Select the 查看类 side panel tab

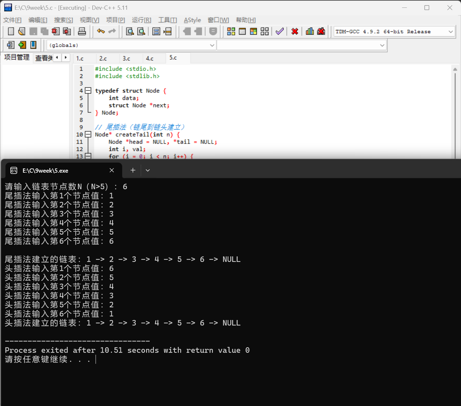(x=44, y=58)
